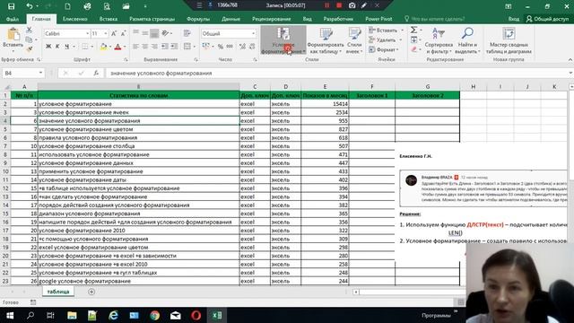Switch to the Вид ribbon tab
Viewport: 574px width, 323px height.
307,19
